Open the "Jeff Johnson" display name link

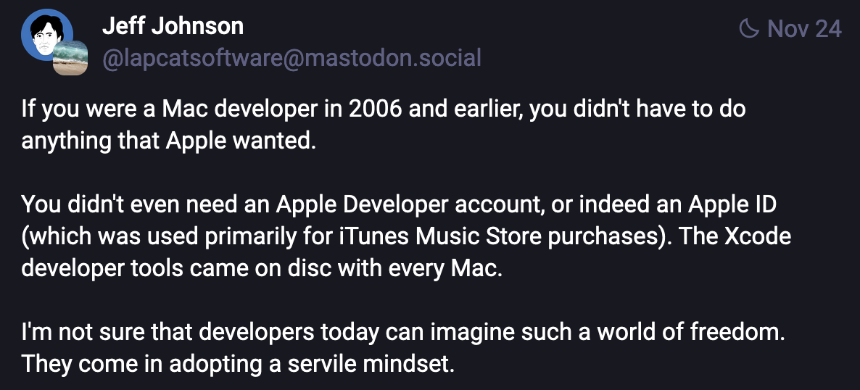(173, 27)
